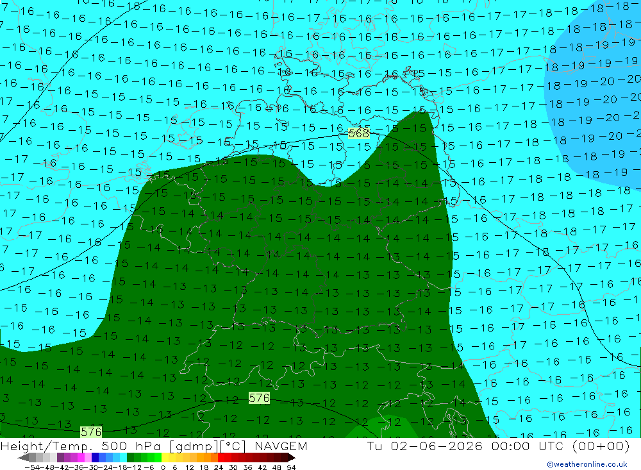
Task: Click the dark maroon right arrow end of scale
Action: 291,457
